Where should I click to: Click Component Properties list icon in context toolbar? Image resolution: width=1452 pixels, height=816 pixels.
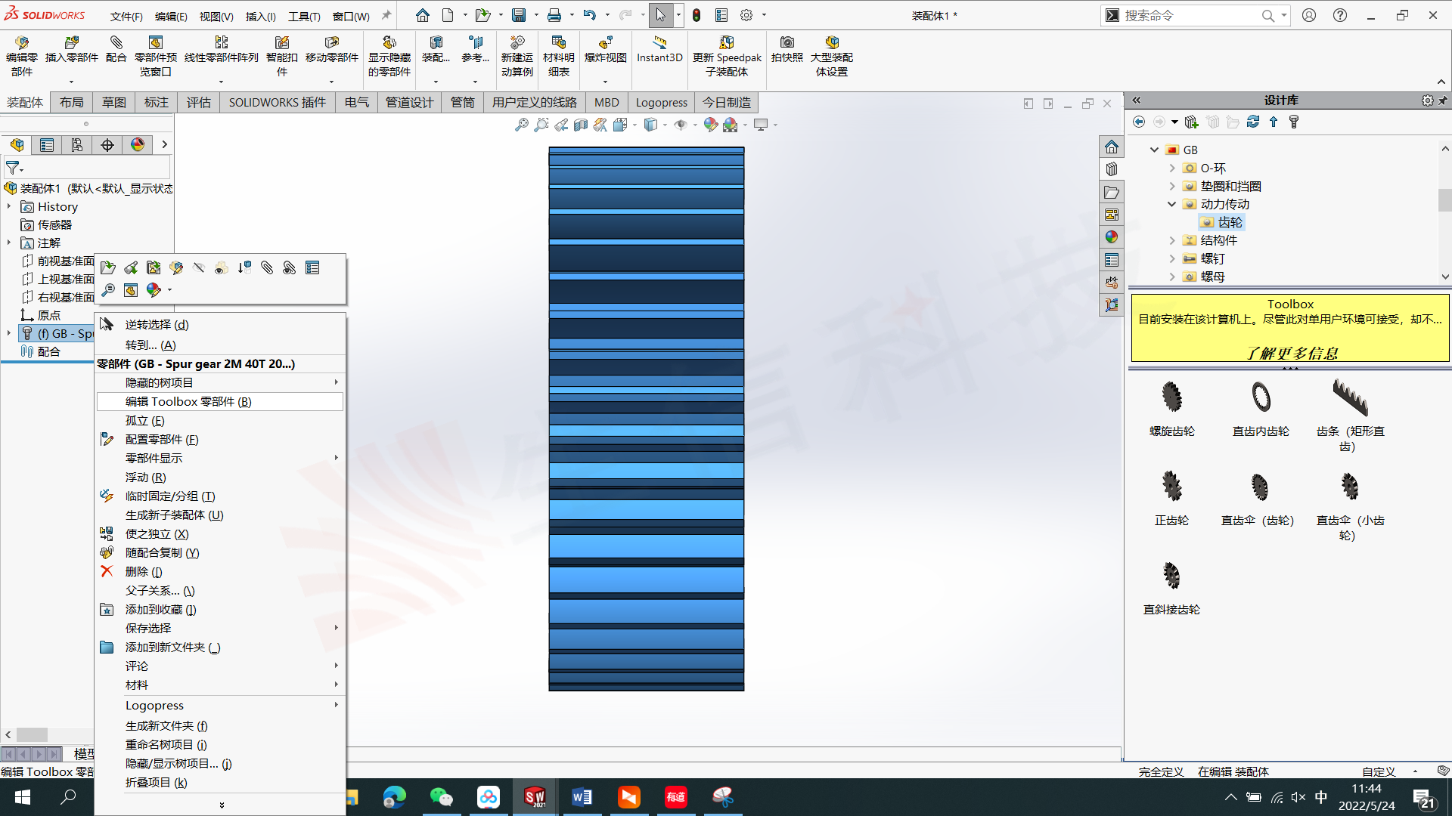pos(312,267)
